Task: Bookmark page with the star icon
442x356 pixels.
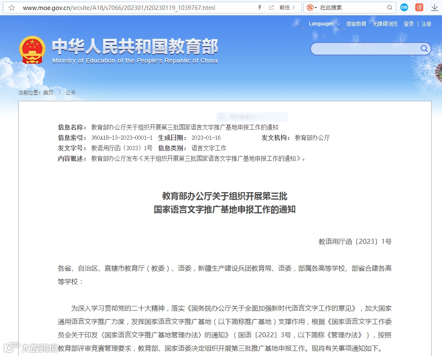Action: pos(12,8)
